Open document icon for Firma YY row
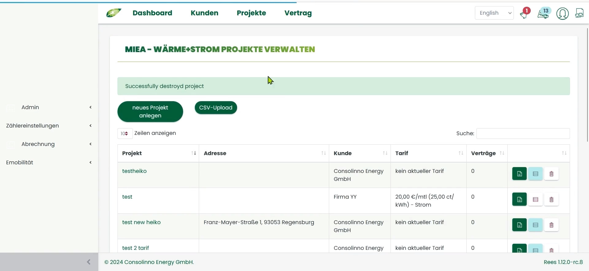This screenshot has width=589, height=271. pyautogui.click(x=519, y=200)
